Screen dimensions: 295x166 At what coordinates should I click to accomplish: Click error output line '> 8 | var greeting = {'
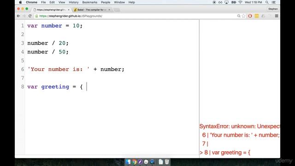[x=225, y=153]
